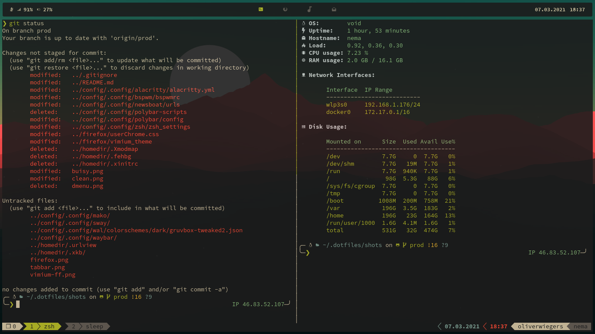Screen dimensions: 595x334
Task: Click the deleted homedir/.Xmodmap path
Action: coord(105,149)
